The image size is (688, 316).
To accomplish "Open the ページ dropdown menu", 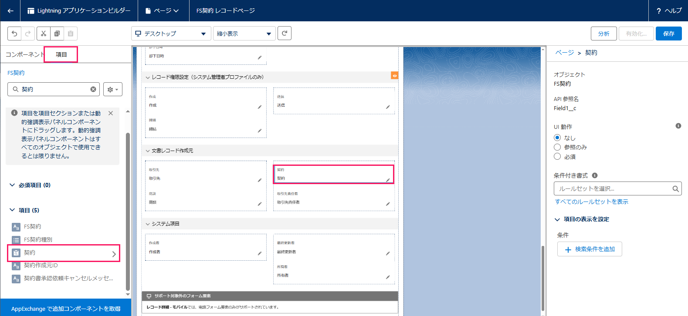I will (163, 10).
